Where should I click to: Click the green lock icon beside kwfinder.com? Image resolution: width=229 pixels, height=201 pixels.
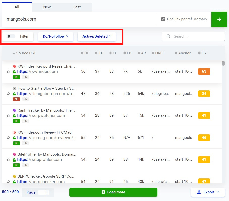tap(14, 72)
